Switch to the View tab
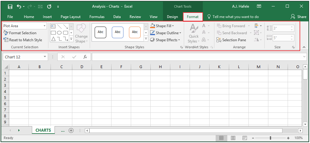 pos(153,17)
